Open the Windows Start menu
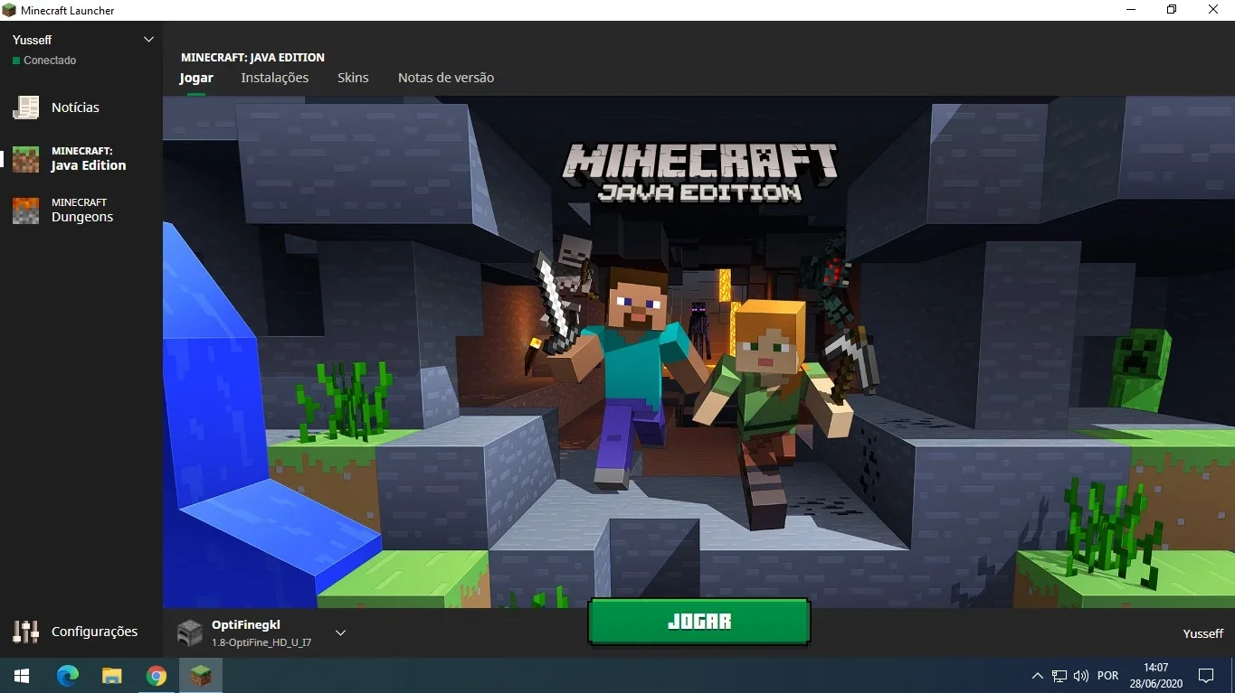 tap(22, 676)
